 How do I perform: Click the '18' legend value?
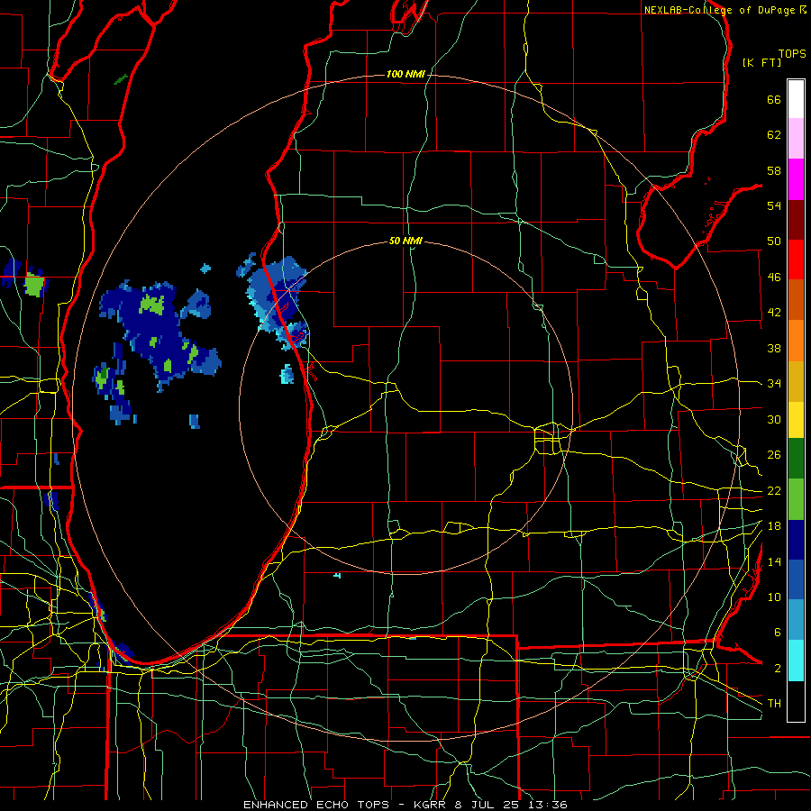click(774, 526)
